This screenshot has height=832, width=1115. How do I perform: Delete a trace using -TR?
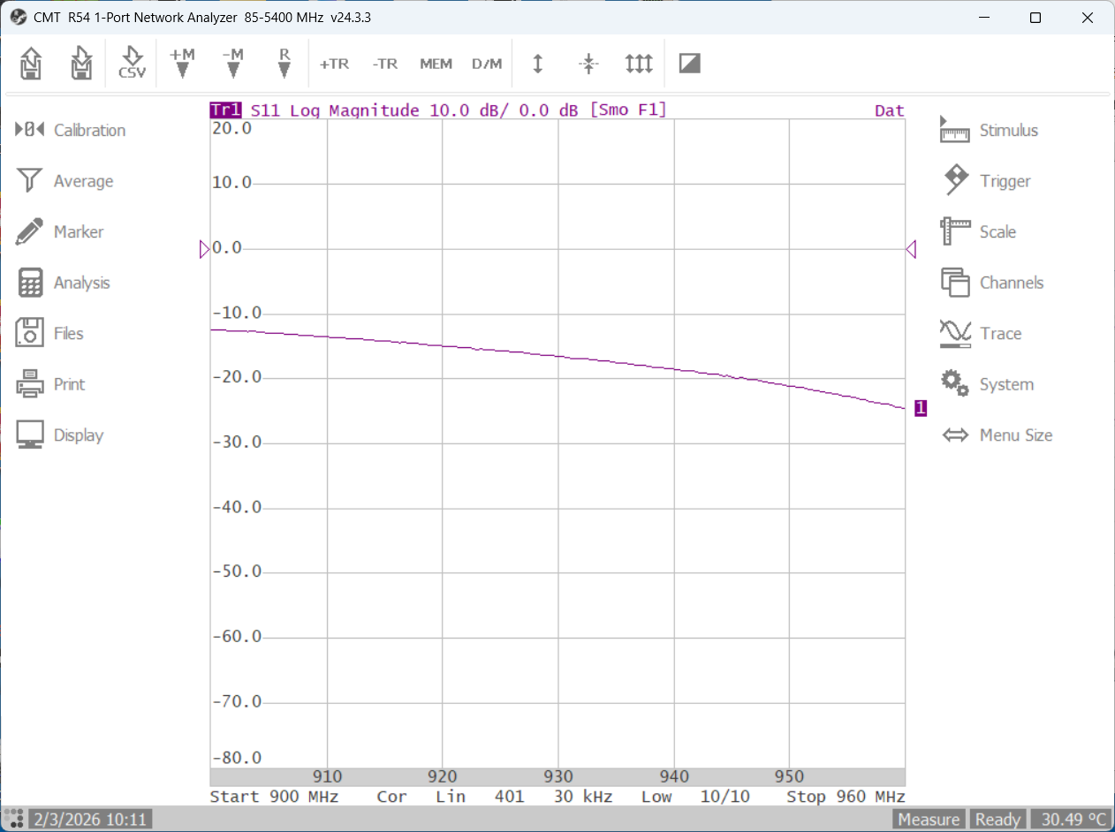pos(384,64)
